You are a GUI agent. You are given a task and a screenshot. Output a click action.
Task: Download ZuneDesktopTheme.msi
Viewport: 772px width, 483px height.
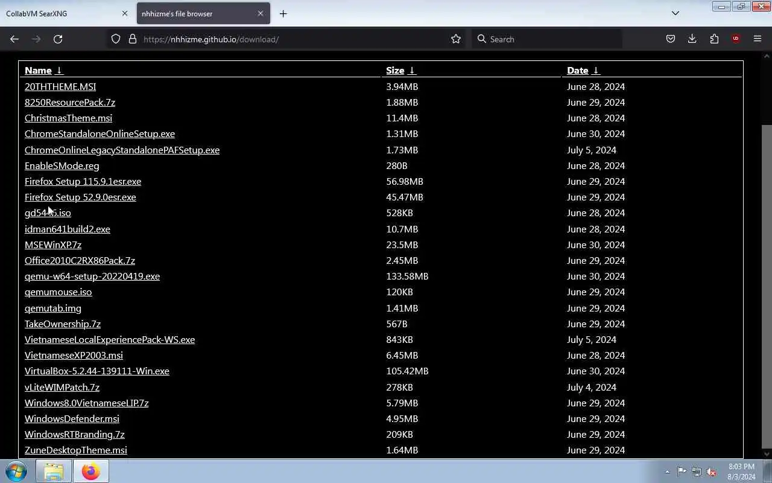coord(76,450)
